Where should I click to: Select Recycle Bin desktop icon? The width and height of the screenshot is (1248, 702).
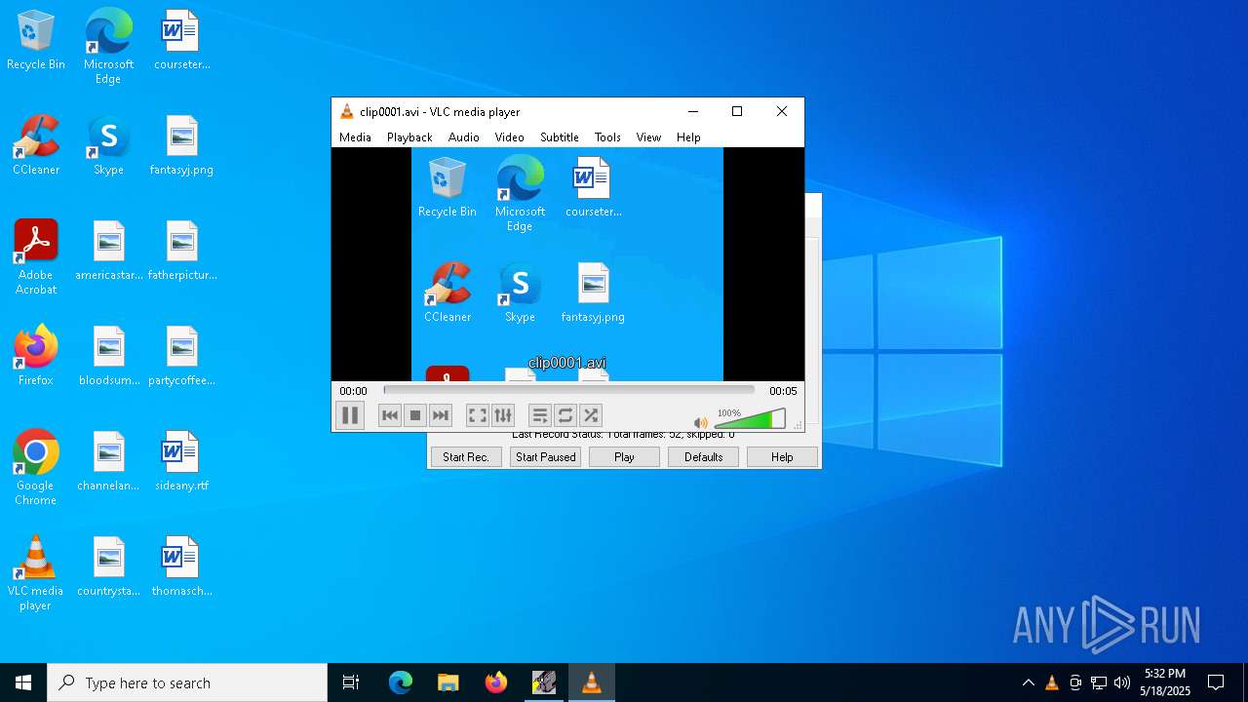pos(36,41)
